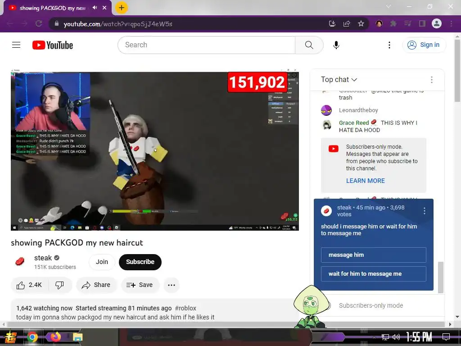This screenshot has width=461, height=346.
Task: Open the poll's three-dot options menu
Action: click(x=424, y=211)
